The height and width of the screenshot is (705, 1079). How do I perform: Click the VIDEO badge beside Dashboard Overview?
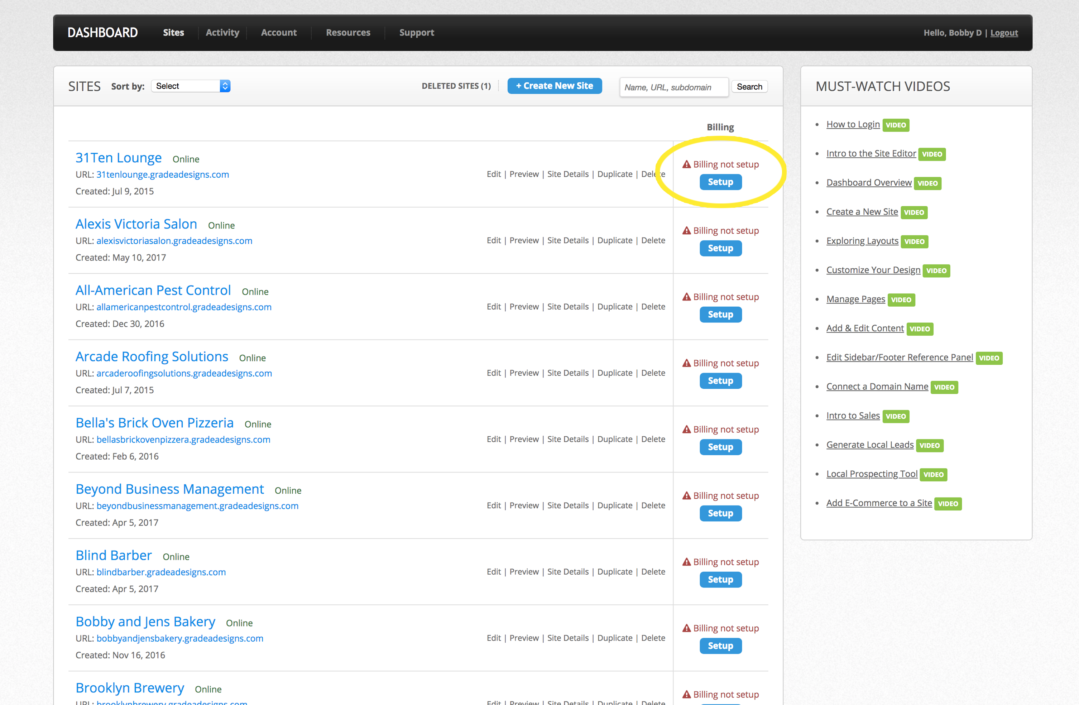click(927, 183)
